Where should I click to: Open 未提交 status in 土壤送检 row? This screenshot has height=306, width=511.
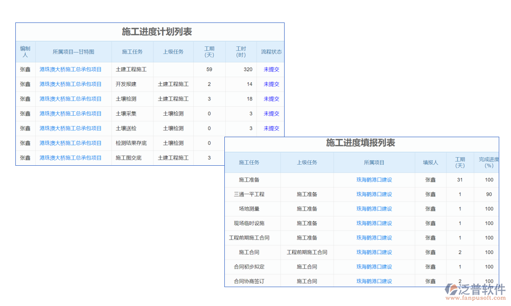pyautogui.click(x=271, y=129)
